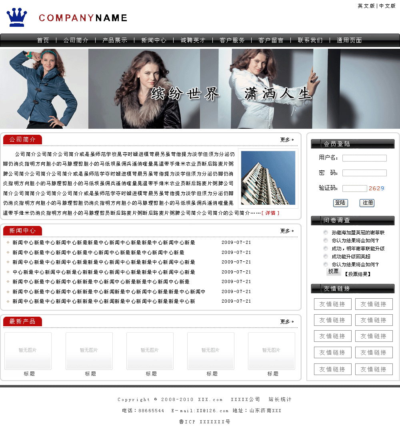This screenshot has height=441, width=400.
Task: Select the 孙继海加盟英冠的谢菲联 radio option
Action: (326, 233)
